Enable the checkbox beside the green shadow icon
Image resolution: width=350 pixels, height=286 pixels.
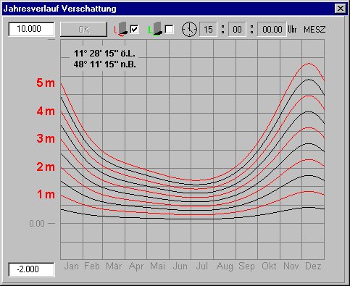tap(169, 30)
